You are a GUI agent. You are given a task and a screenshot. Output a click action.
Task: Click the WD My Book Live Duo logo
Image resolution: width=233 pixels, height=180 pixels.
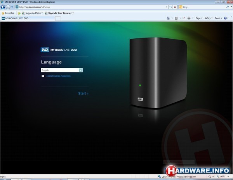(x=59, y=50)
